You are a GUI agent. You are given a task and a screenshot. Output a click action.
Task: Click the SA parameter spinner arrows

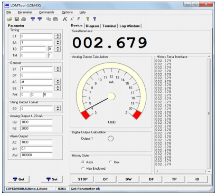point(58,43)
